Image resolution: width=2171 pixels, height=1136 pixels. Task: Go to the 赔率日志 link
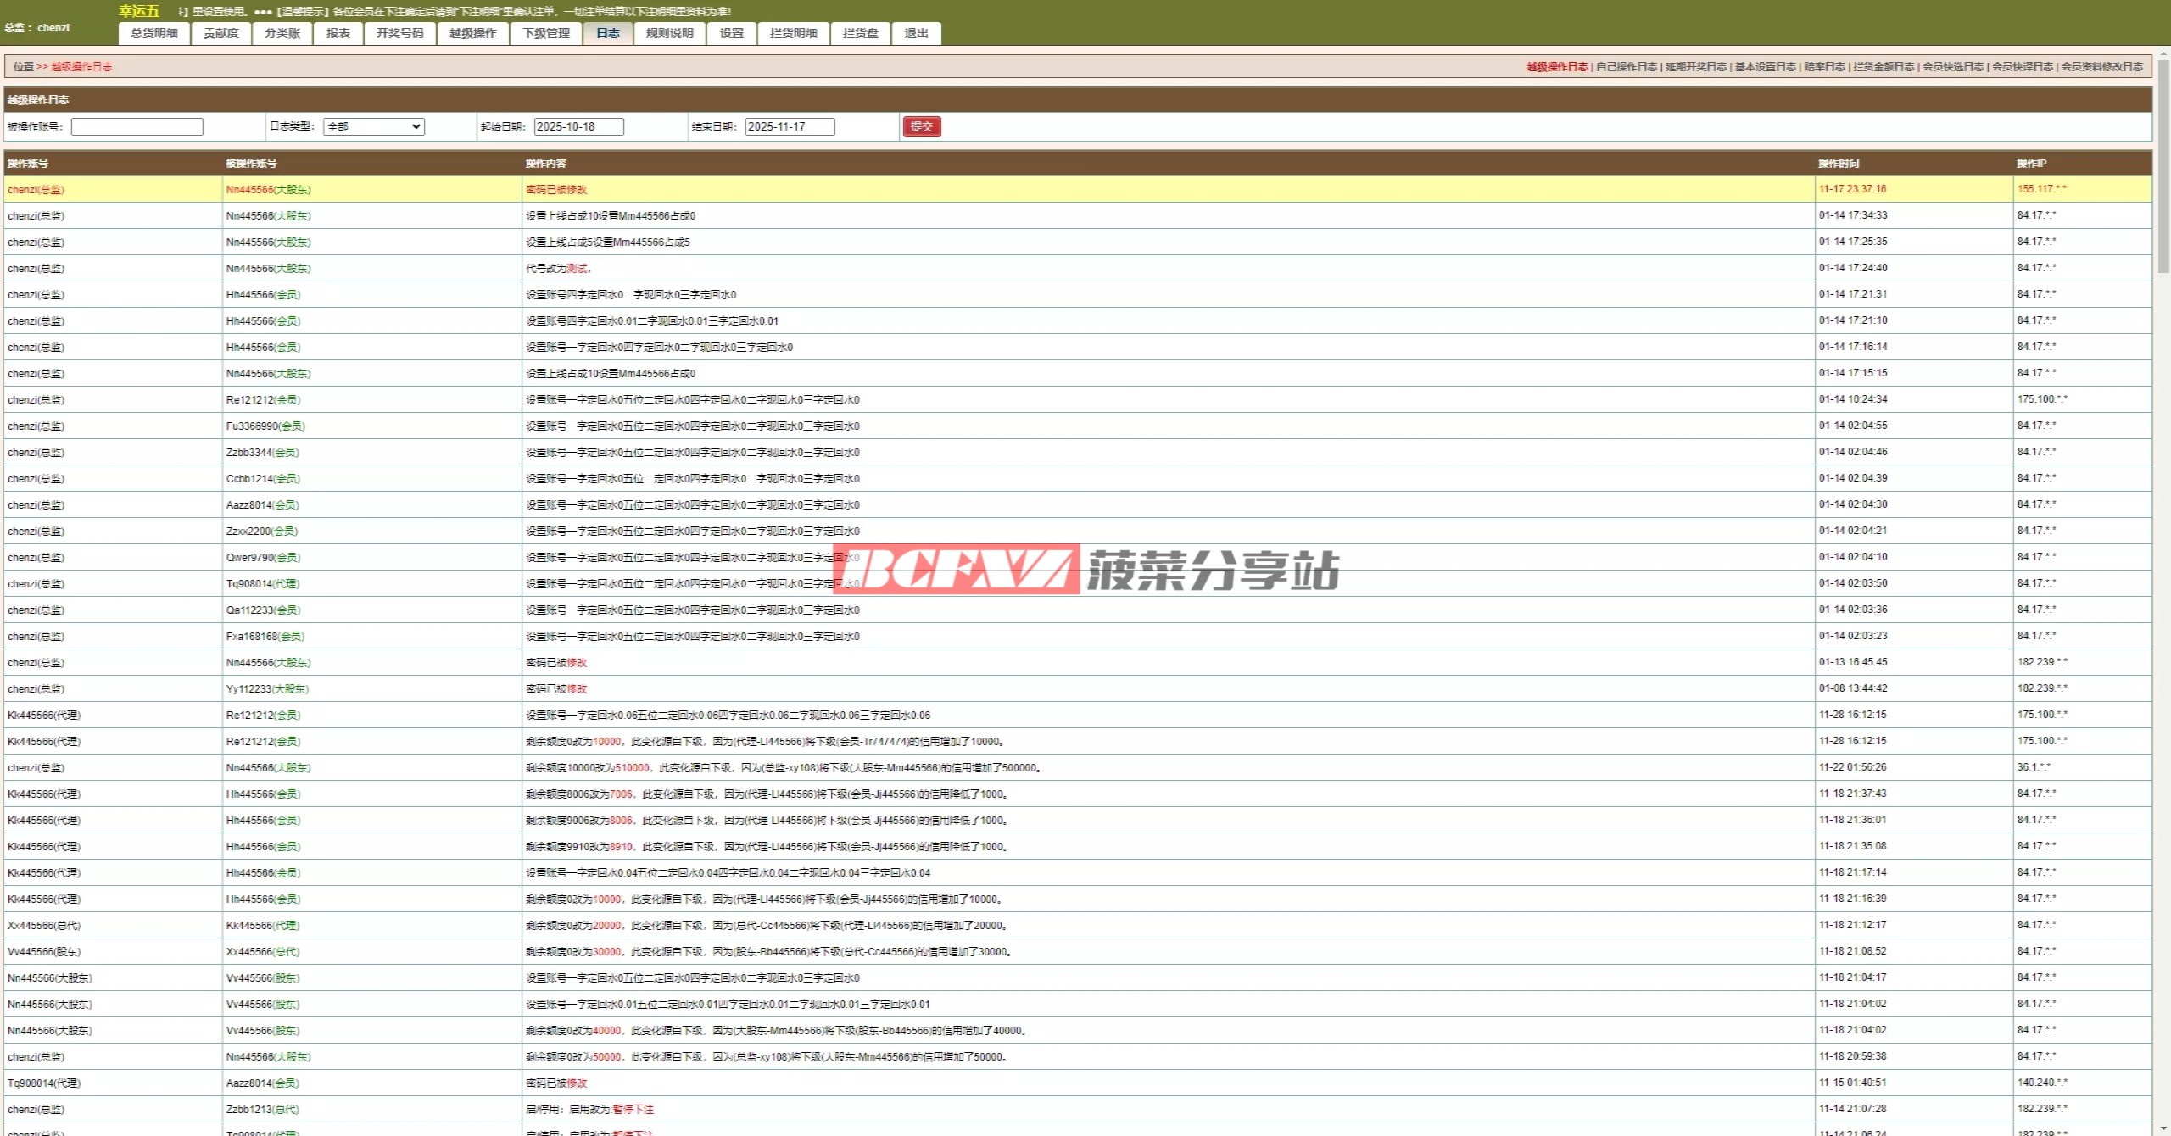(x=1824, y=66)
